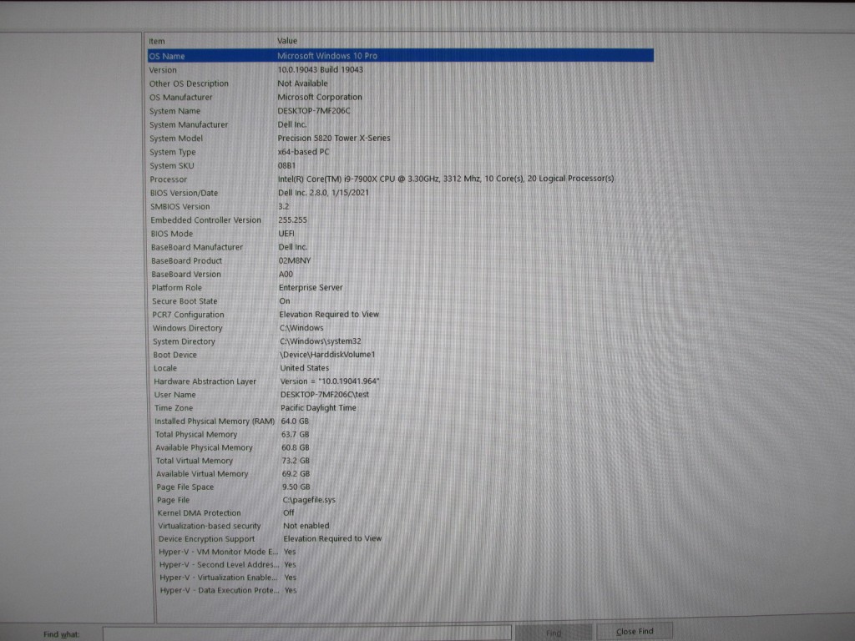
Task: Select the BaseBoard Product row
Action: 400,260
